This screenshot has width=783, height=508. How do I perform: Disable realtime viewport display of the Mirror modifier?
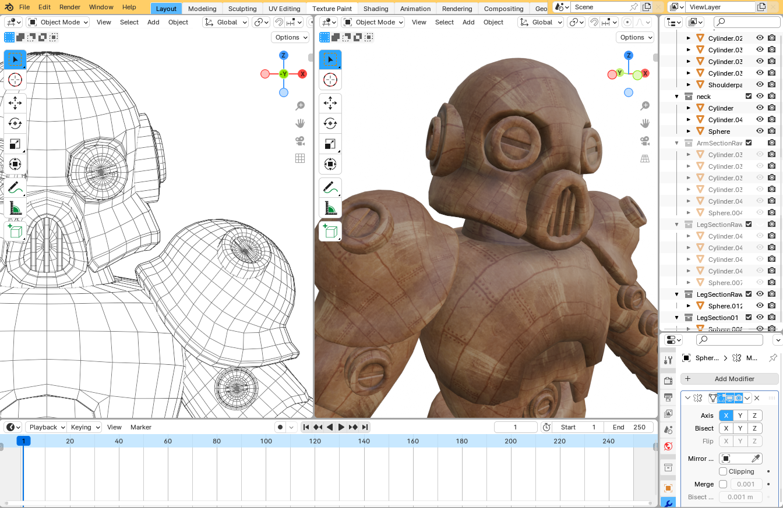coord(730,398)
